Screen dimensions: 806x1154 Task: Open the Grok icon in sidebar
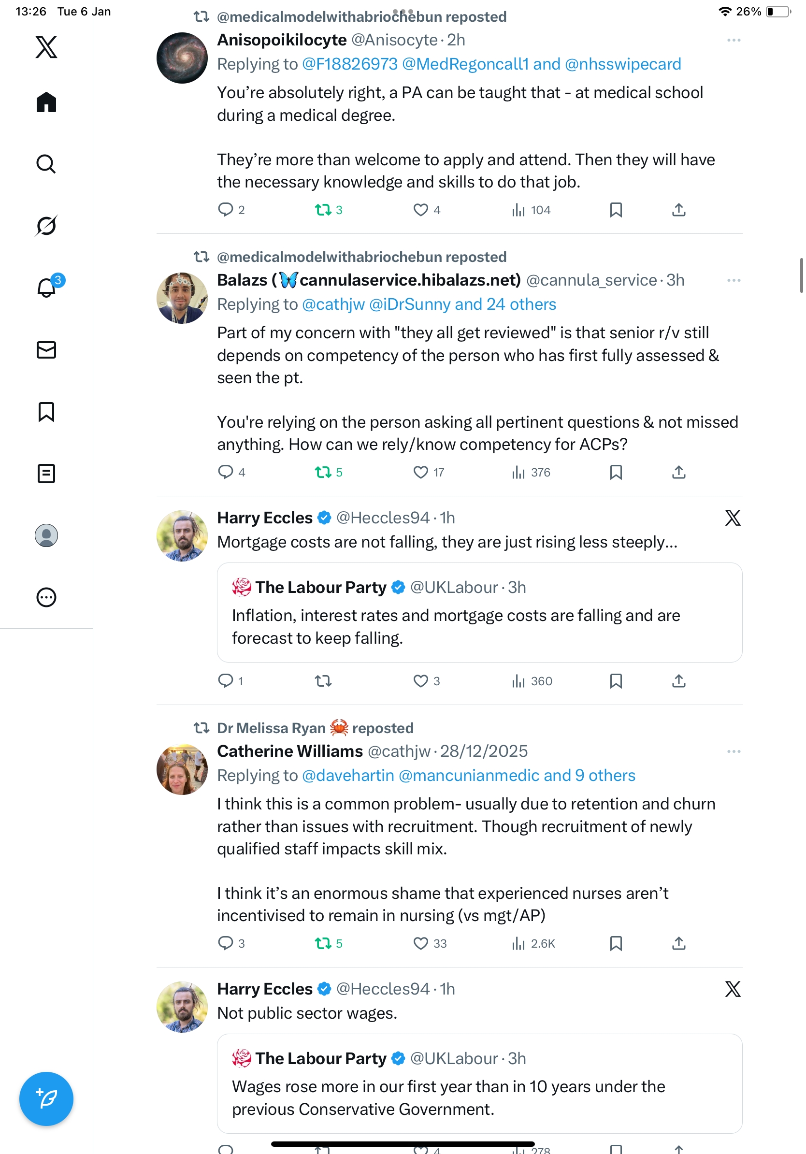[x=46, y=226]
